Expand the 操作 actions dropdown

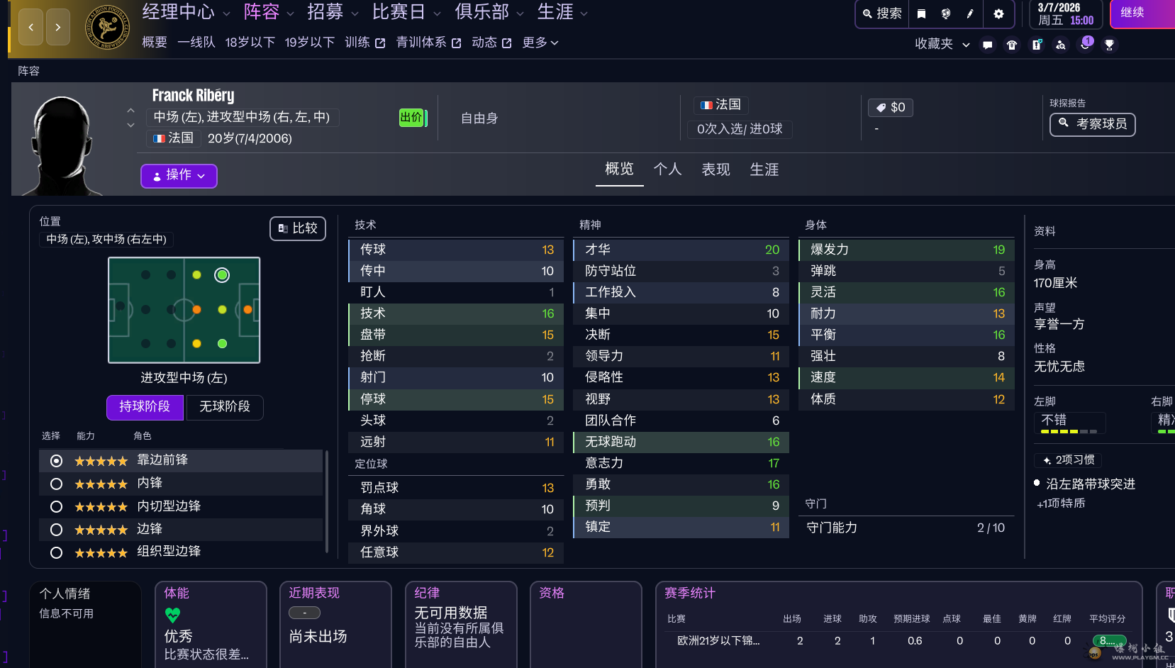179,175
